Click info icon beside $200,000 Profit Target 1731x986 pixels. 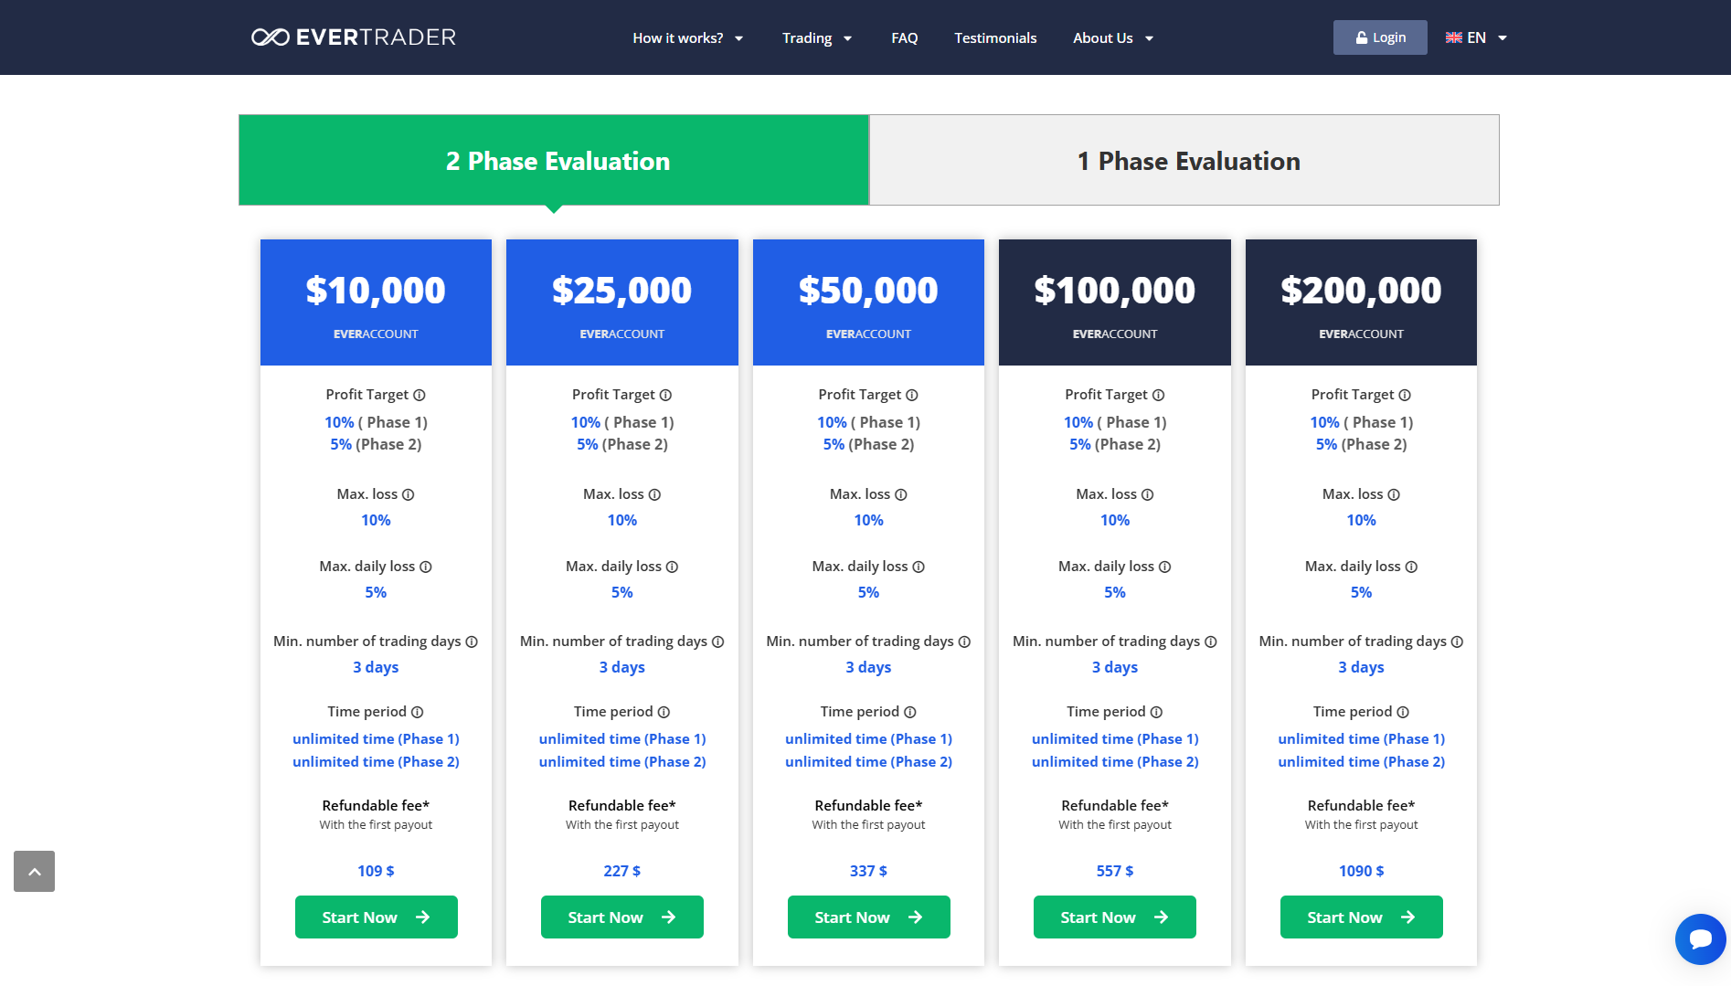[x=1405, y=396]
